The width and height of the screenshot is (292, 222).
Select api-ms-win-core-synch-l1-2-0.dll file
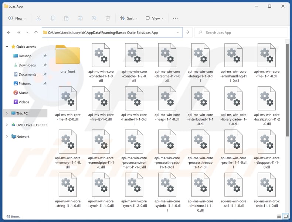pyautogui.click(x=134, y=190)
